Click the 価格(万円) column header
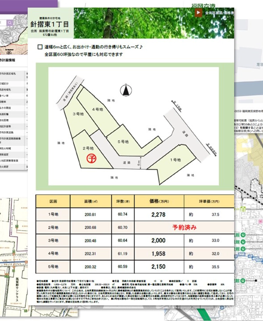The width and height of the screenshot is (263, 321). [159, 201]
